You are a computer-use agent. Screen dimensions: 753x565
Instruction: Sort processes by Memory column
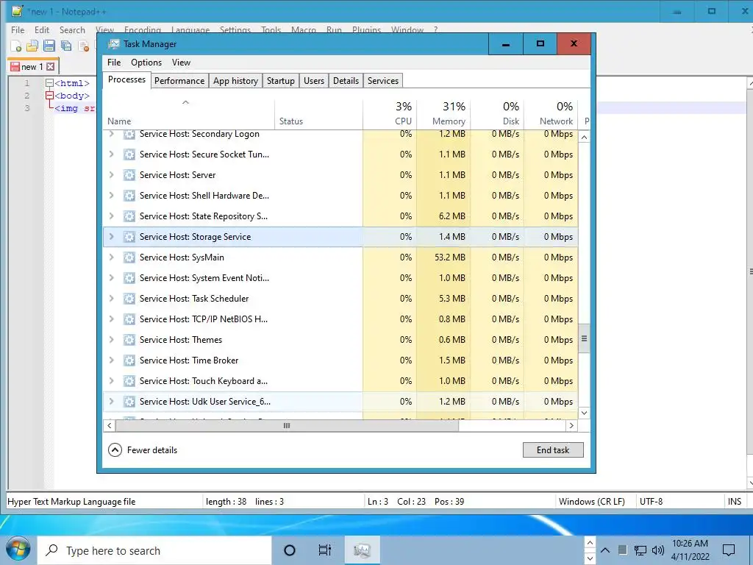(443, 114)
